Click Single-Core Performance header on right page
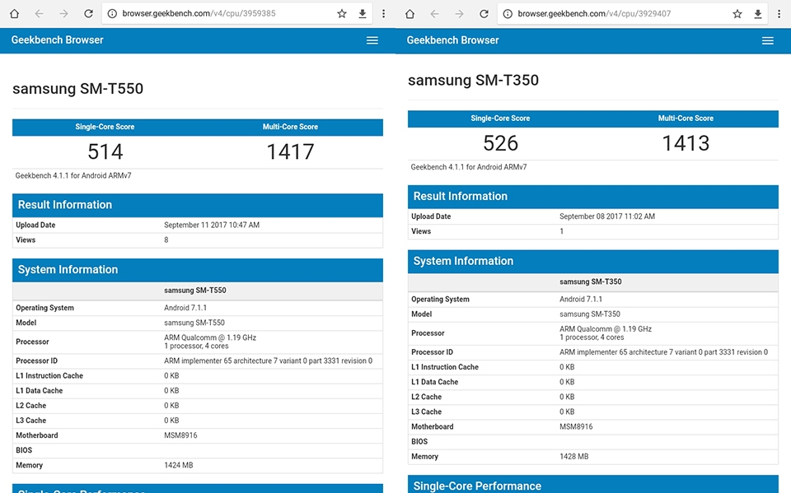791x493 pixels. point(593,484)
